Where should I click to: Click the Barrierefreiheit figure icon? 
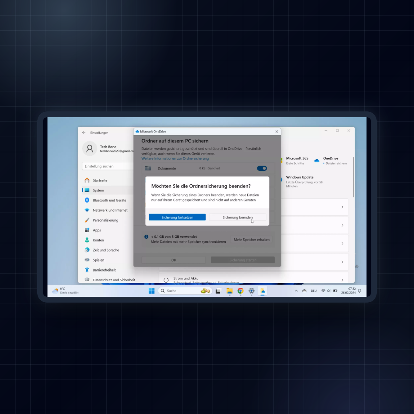87,270
